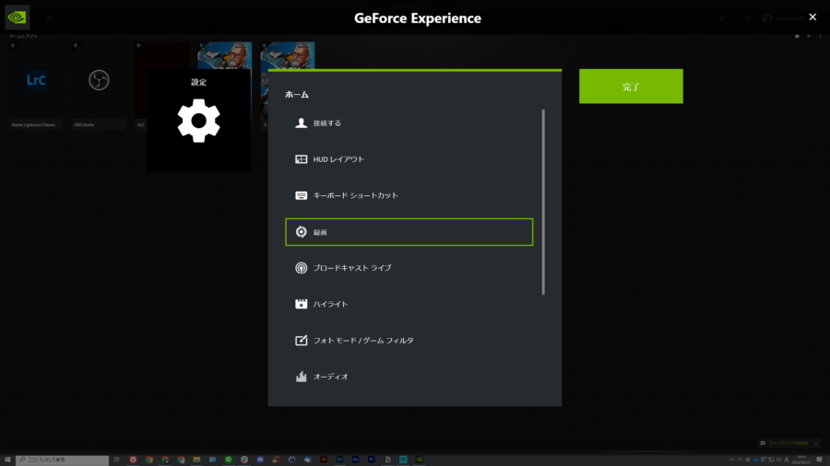830x466 pixels.
Task: Open the Windows Start menu
Action: [x=7, y=460]
